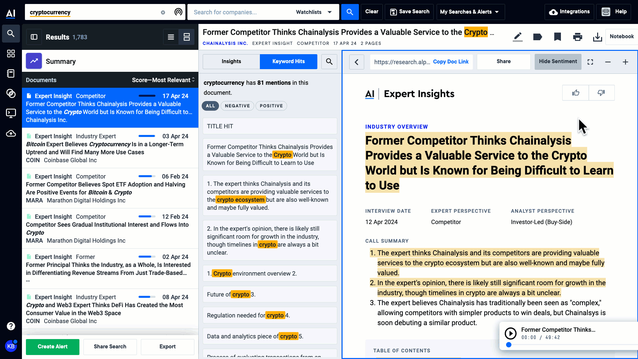
Task: Open the monitor screen icon in sidebar
Action: [11, 113]
